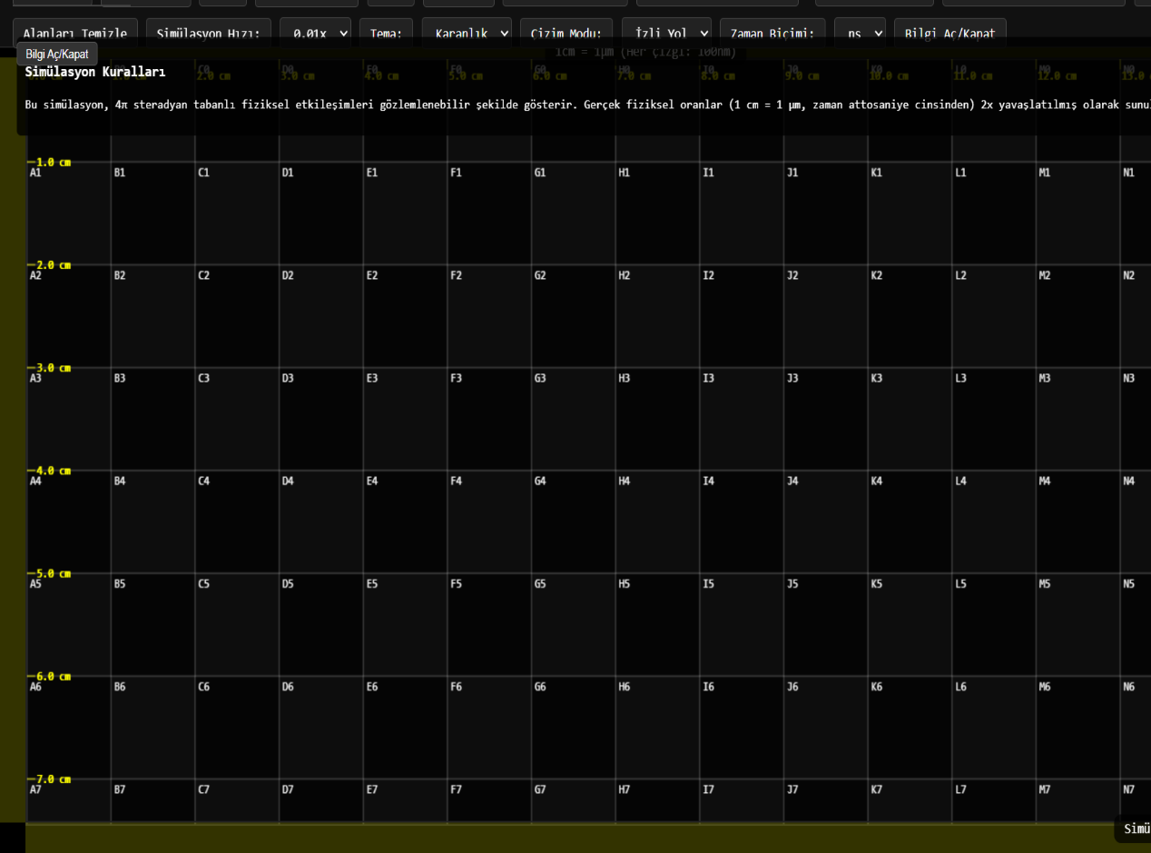Click the Zaman Biçimi label
1151x853 pixels.
tap(772, 34)
